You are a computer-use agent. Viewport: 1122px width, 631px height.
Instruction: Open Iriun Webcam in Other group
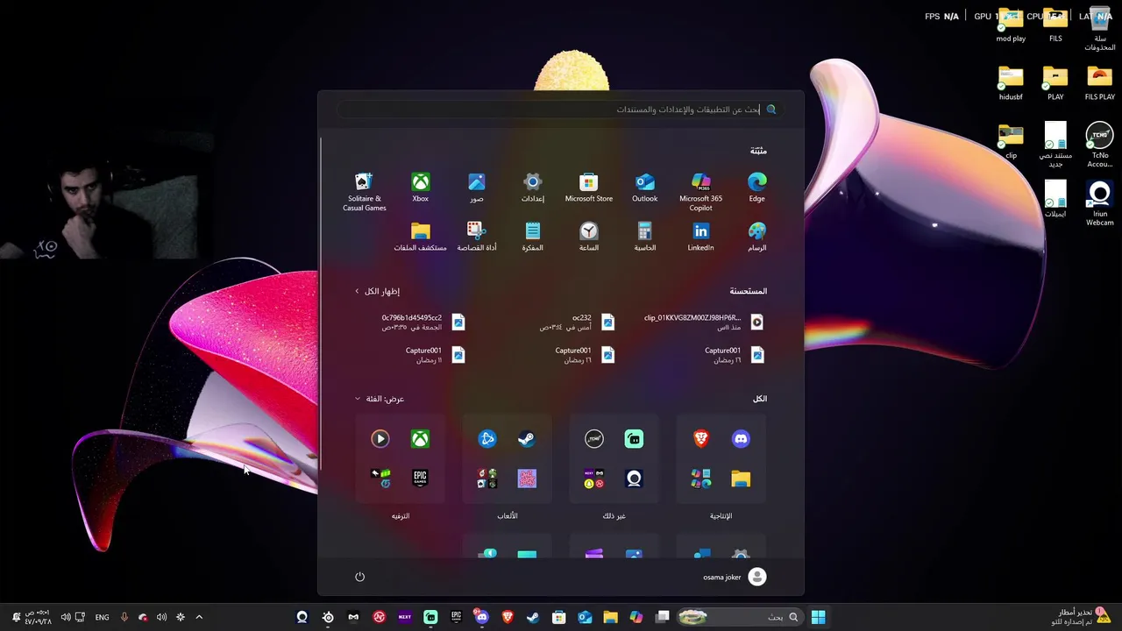pos(634,479)
